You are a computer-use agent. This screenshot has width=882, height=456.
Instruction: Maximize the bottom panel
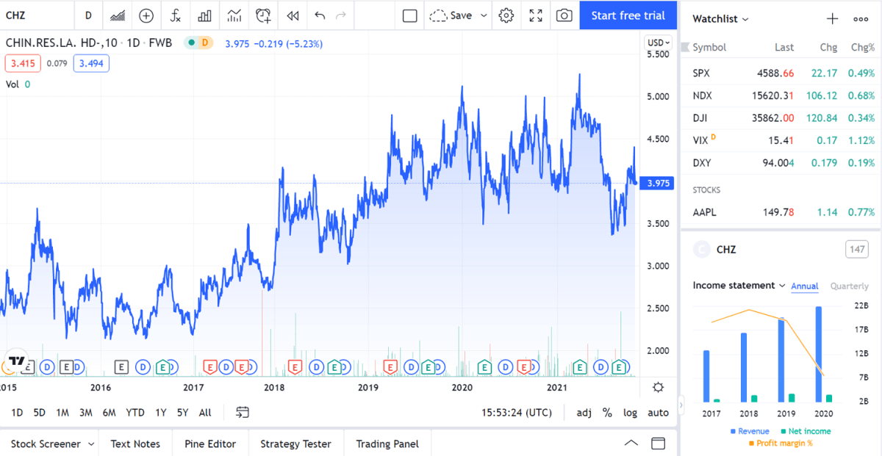point(659,444)
